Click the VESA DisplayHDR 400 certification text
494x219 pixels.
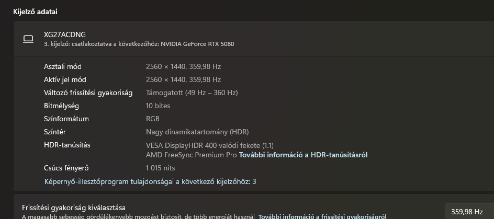pyautogui.click(x=209, y=145)
